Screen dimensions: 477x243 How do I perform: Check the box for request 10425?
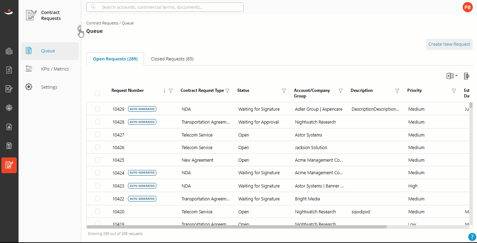click(x=98, y=160)
